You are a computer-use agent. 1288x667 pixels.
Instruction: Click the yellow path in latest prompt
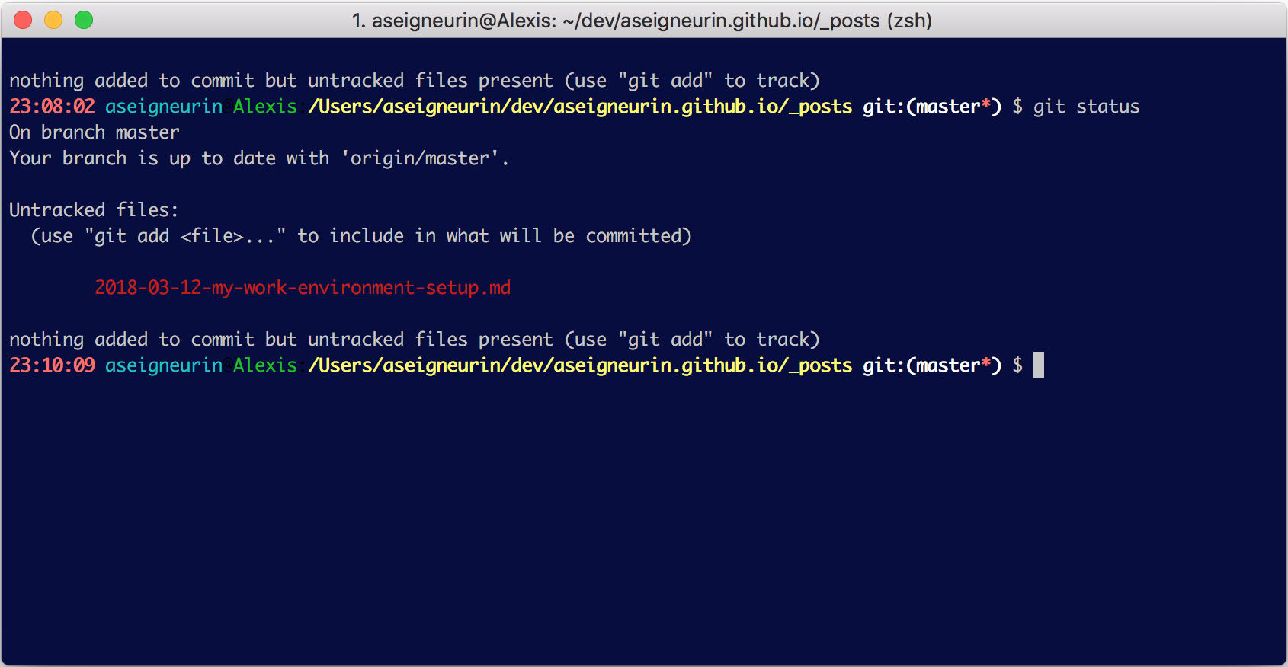[580, 365]
